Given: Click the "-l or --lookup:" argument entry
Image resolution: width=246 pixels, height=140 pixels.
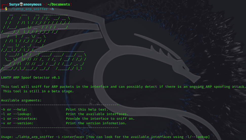Looking at the screenshot, I should pos(16,114).
